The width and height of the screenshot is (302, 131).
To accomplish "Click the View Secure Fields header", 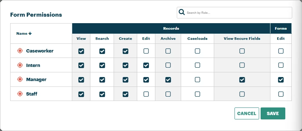I will [x=242, y=39].
